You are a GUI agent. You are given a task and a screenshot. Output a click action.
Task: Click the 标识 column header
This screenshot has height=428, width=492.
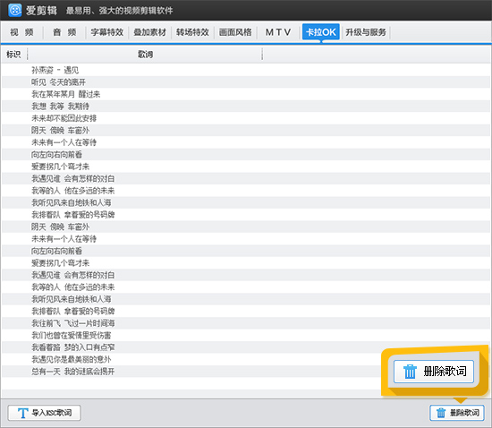pos(13,55)
